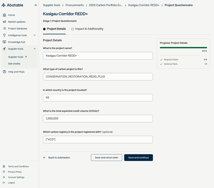Click Save and return later button
The width and height of the screenshot is (214, 188).
[x=107, y=158]
